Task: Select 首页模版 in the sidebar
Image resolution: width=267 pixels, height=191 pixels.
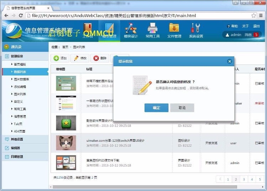Action: coord(20,64)
